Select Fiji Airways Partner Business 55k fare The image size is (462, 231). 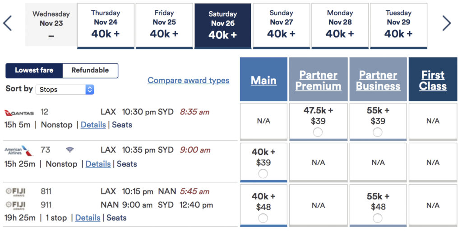click(378, 218)
